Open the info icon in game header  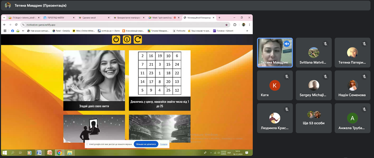[x=127, y=39]
